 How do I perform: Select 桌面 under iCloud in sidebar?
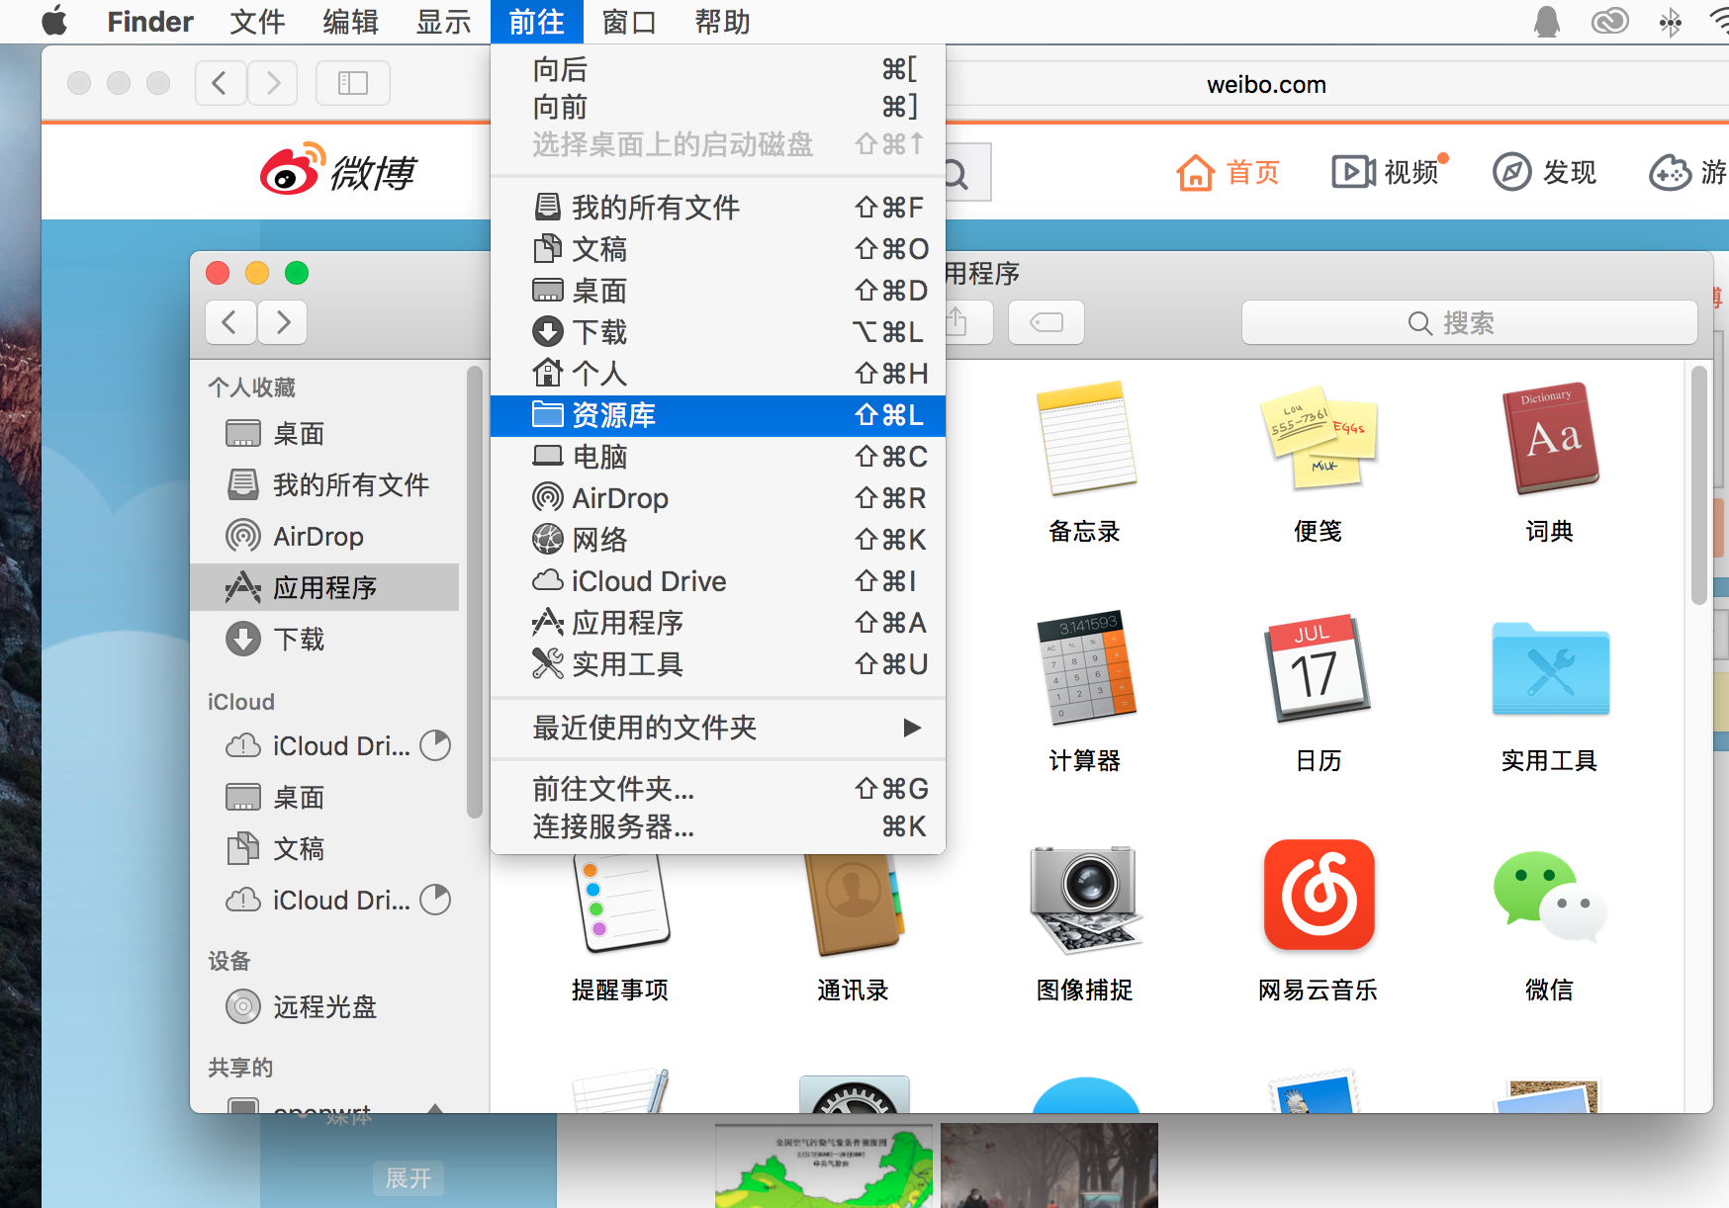[x=324, y=797]
